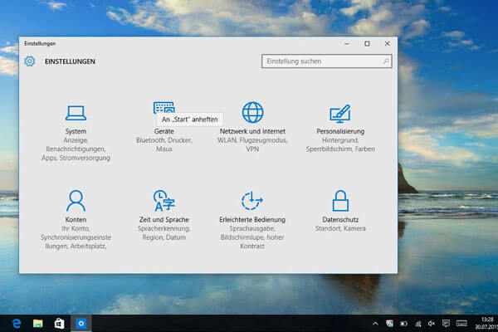Click the clock-and-letter Zeit und Sprache icon
The height and width of the screenshot is (332, 498).
(164, 201)
